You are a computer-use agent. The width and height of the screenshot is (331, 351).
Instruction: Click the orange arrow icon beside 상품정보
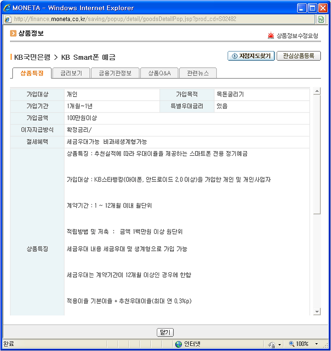(x=13, y=34)
